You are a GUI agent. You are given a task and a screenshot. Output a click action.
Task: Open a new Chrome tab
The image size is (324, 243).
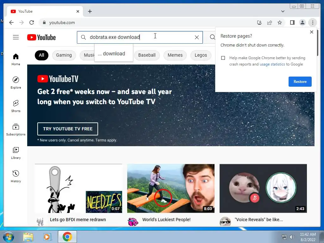(90, 11)
